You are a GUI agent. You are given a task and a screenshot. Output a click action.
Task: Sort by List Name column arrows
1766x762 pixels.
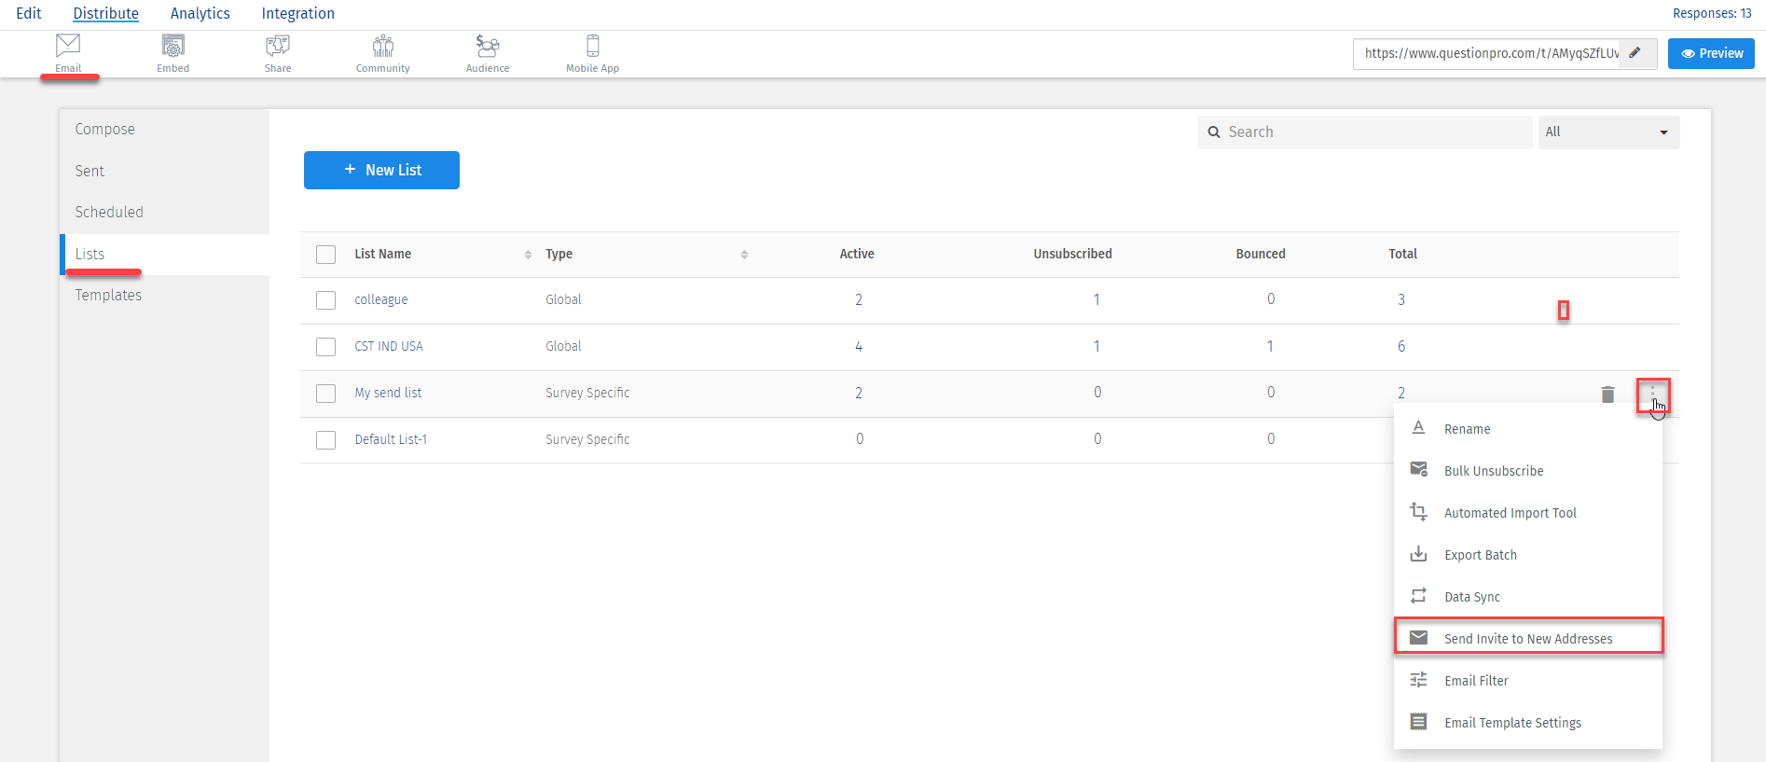[x=528, y=255]
